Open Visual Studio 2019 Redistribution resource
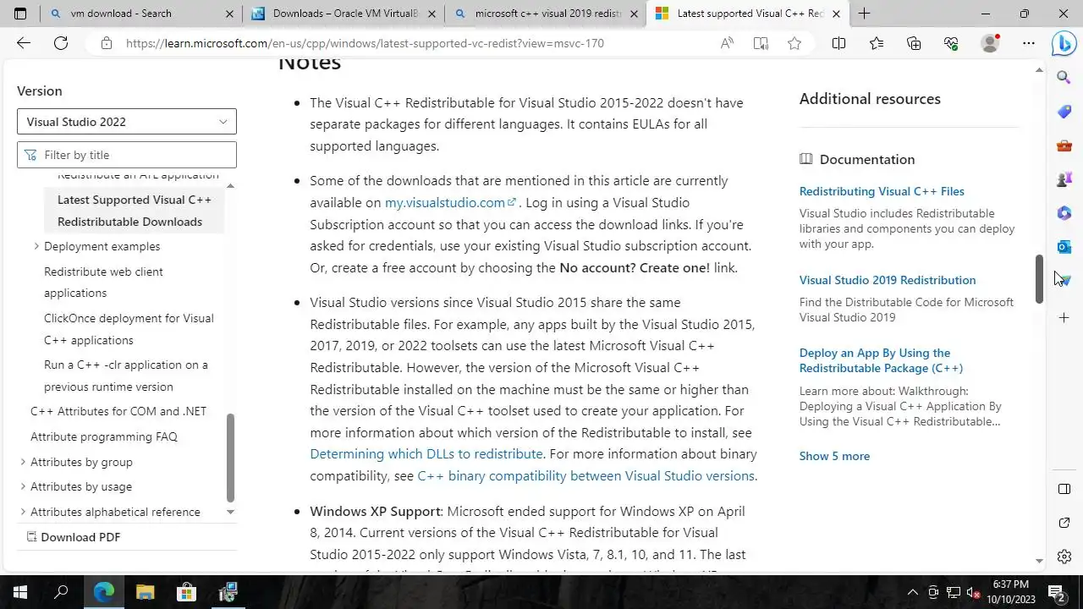Screen dimensions: 1083x609 (888, 280)
